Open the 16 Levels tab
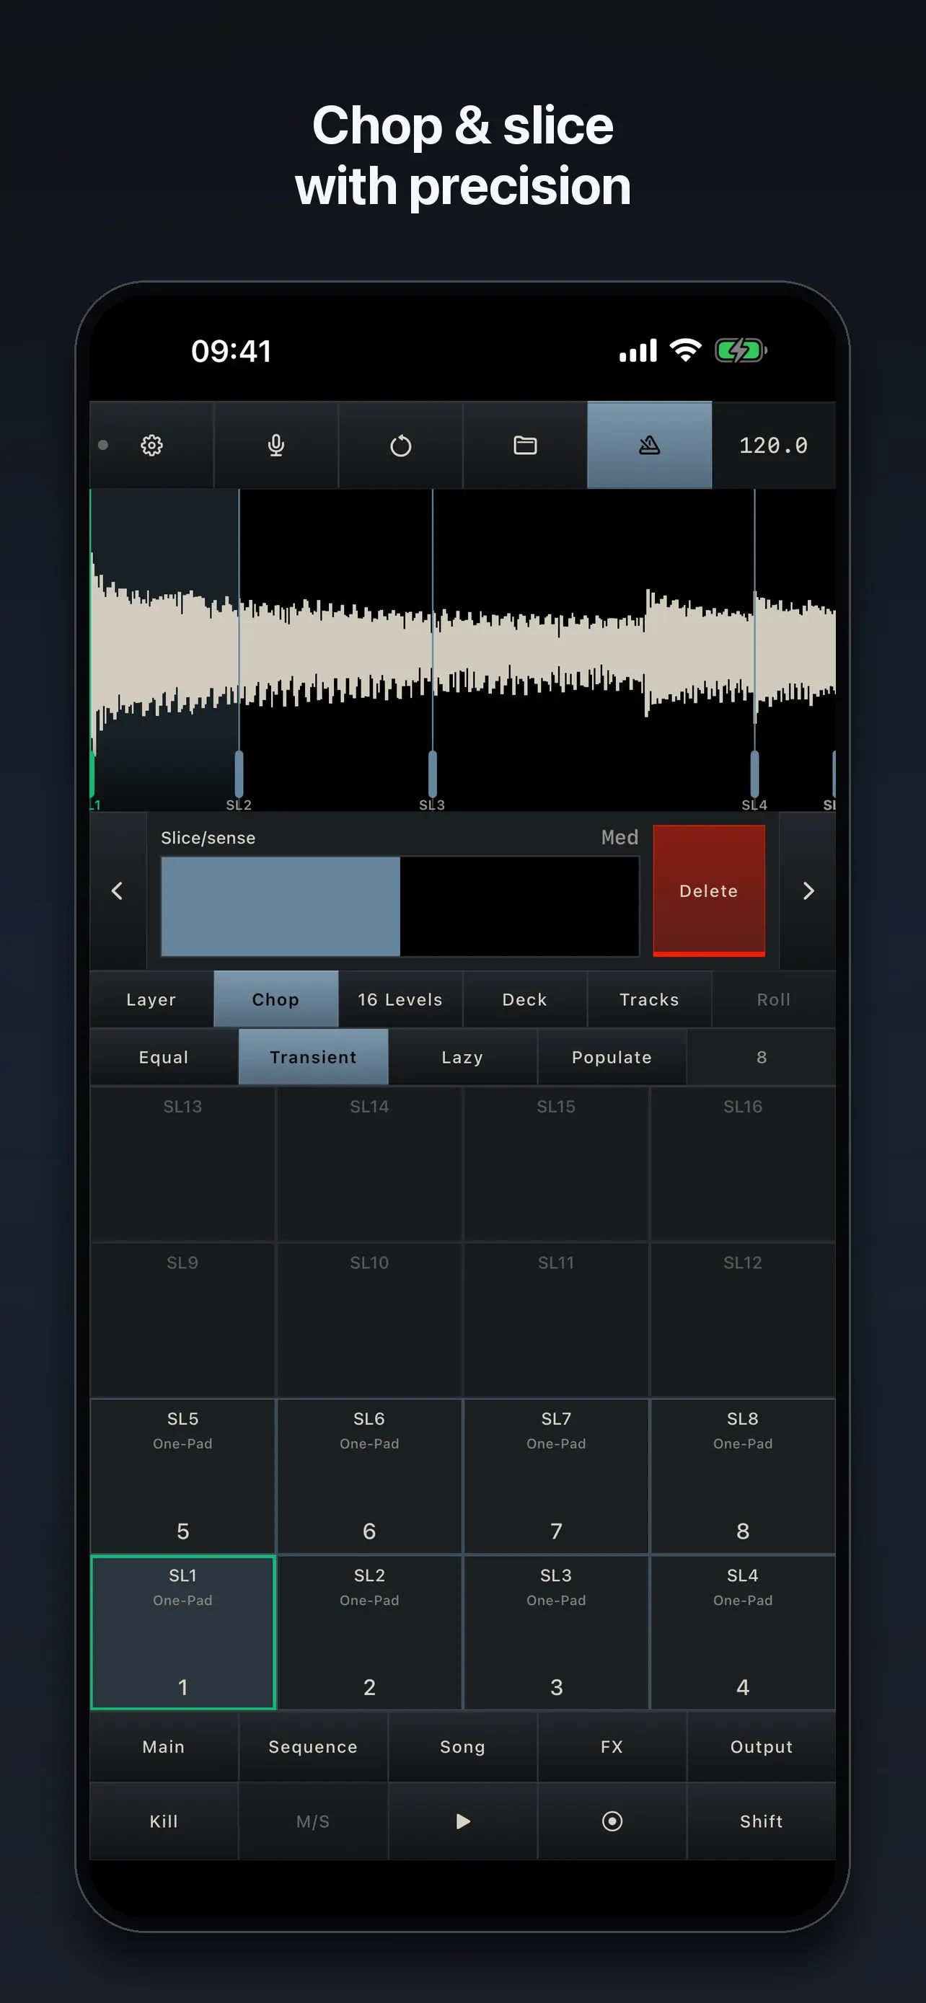The height and width of the screenshot is (2003, 926). pyautogui.click(x=400, y=999)
